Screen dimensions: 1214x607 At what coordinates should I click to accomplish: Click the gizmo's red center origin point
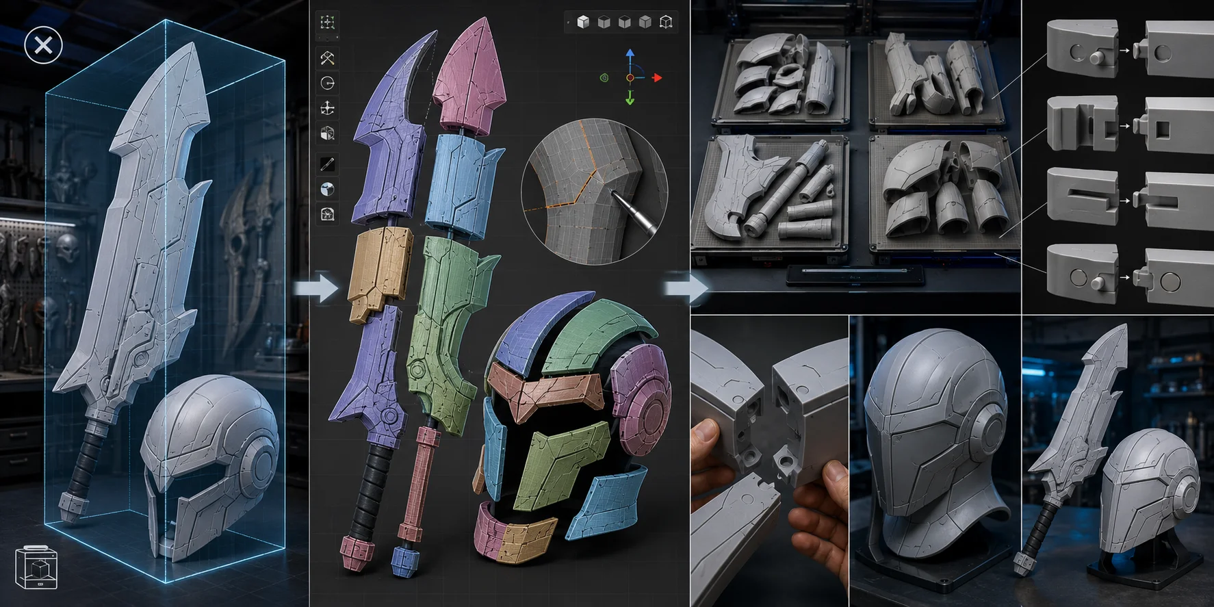pyautogui.click(x=630, y=78)
